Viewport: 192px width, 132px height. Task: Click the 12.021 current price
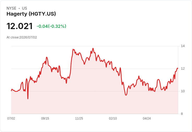pyautogui.click(x=20, y=26)
